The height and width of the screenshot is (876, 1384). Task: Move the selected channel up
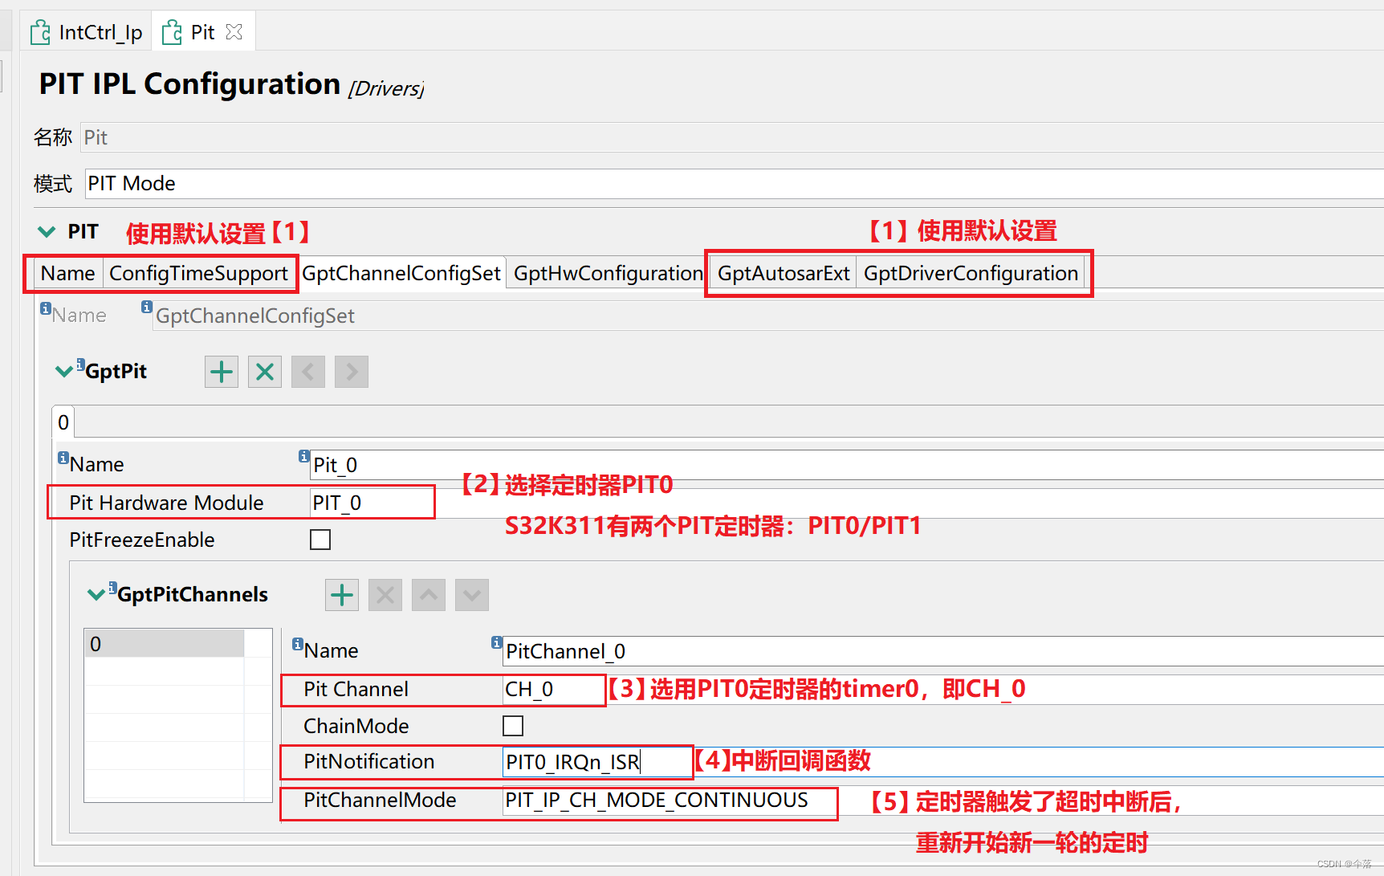[x=428, y=594]
